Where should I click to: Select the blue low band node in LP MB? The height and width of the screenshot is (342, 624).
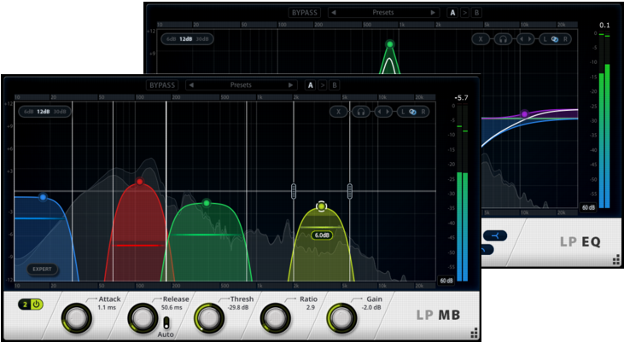43,197
